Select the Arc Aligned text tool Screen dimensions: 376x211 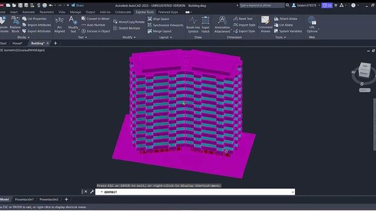(x=59, y=25)
